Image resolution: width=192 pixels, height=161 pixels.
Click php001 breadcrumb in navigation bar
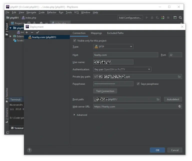[13, 18]
